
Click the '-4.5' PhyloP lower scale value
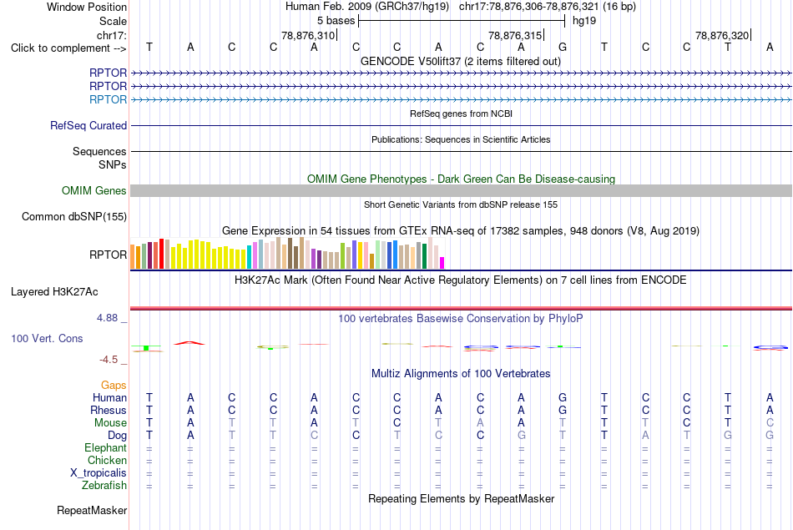[109, 360]
